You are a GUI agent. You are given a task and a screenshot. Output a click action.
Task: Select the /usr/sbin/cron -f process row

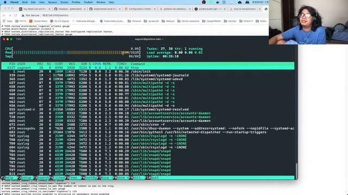[148, 125]
